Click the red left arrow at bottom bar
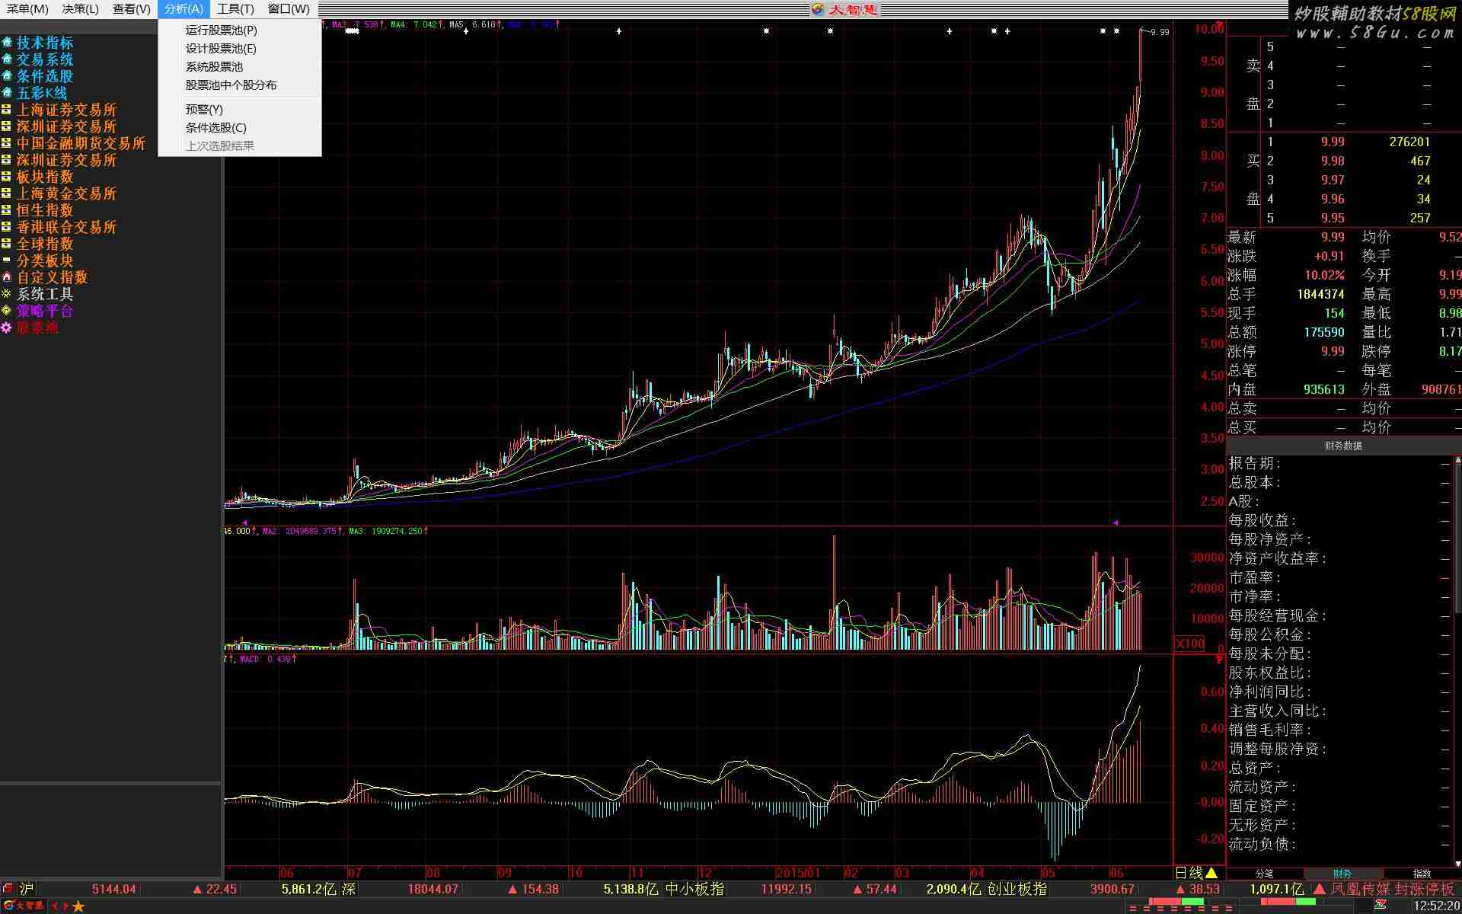The height and width of the screenshot is (914, 1462). click(x=55, y=906)
